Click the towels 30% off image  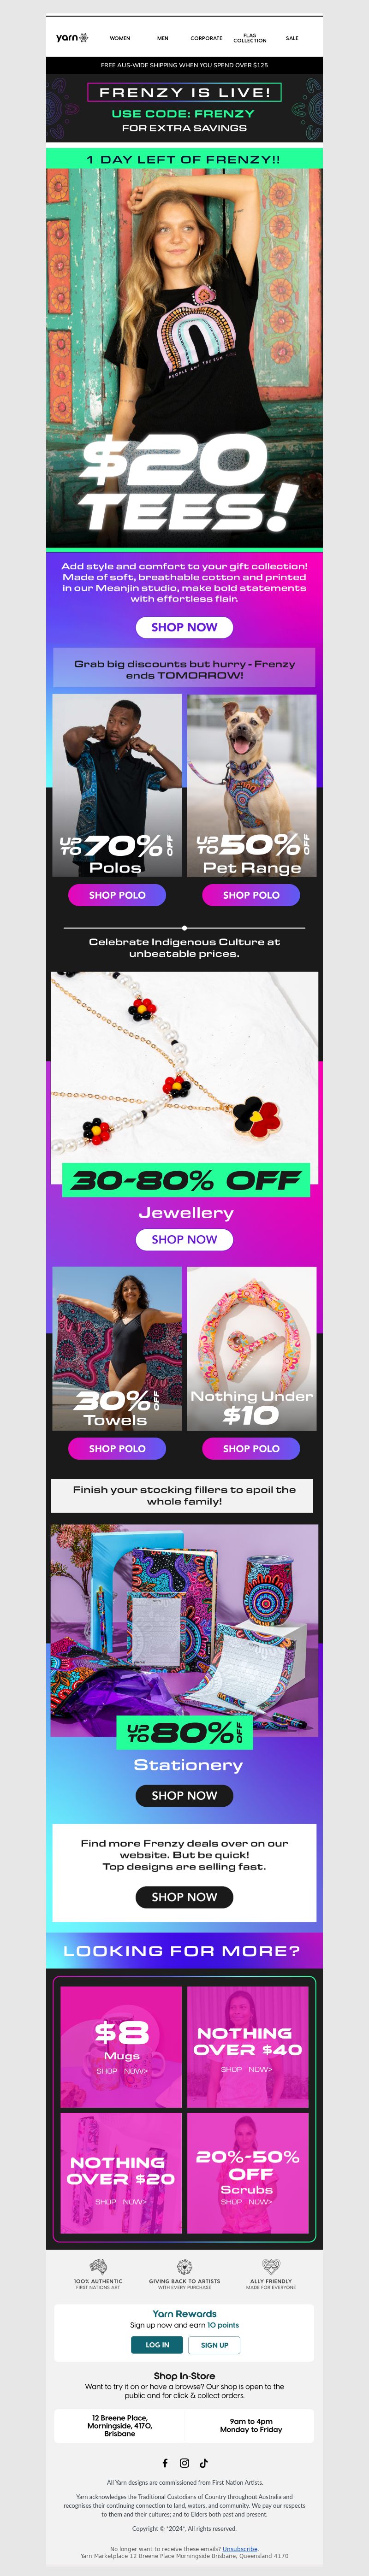pyautogui.click(x=117, y=1349)
